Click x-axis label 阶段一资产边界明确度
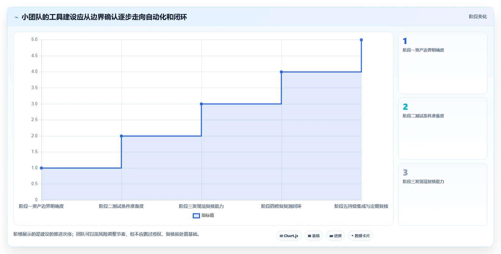This screenshot has width=501, height=254. point(41,207)
